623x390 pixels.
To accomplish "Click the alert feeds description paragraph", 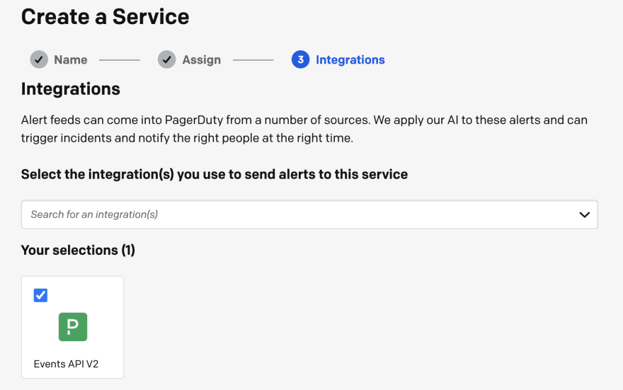I will point(304,129).
